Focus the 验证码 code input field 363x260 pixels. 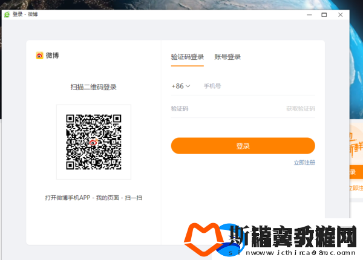pyautogui.click(x=227, y=109)
